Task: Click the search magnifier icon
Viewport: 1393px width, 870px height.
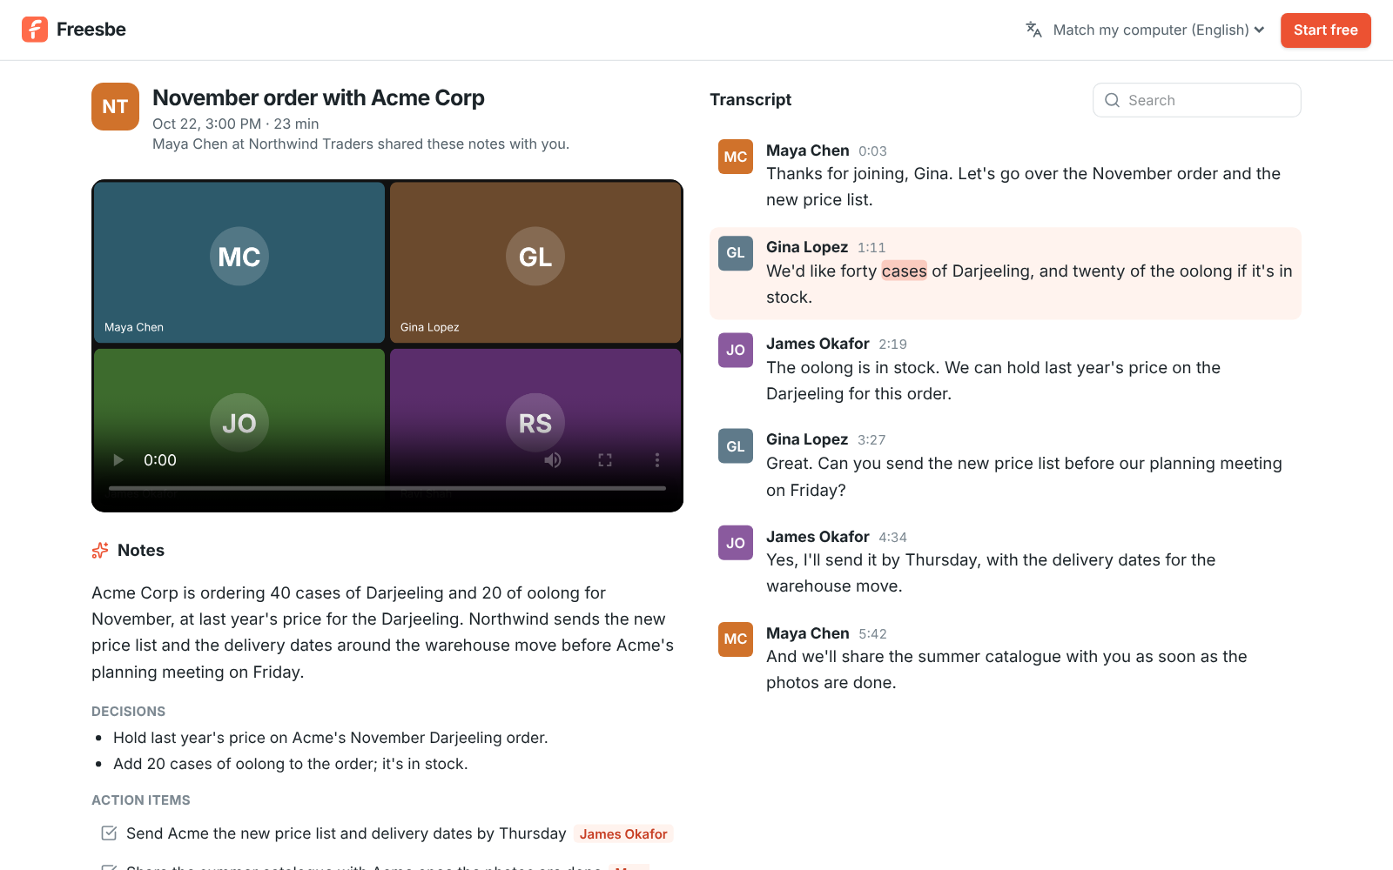Action: click(1112, 100)
